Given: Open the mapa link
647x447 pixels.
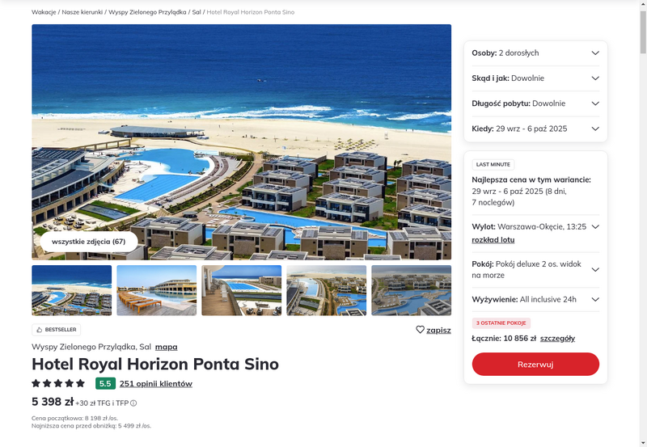Looking at the screenshot, I should (167, 347).
